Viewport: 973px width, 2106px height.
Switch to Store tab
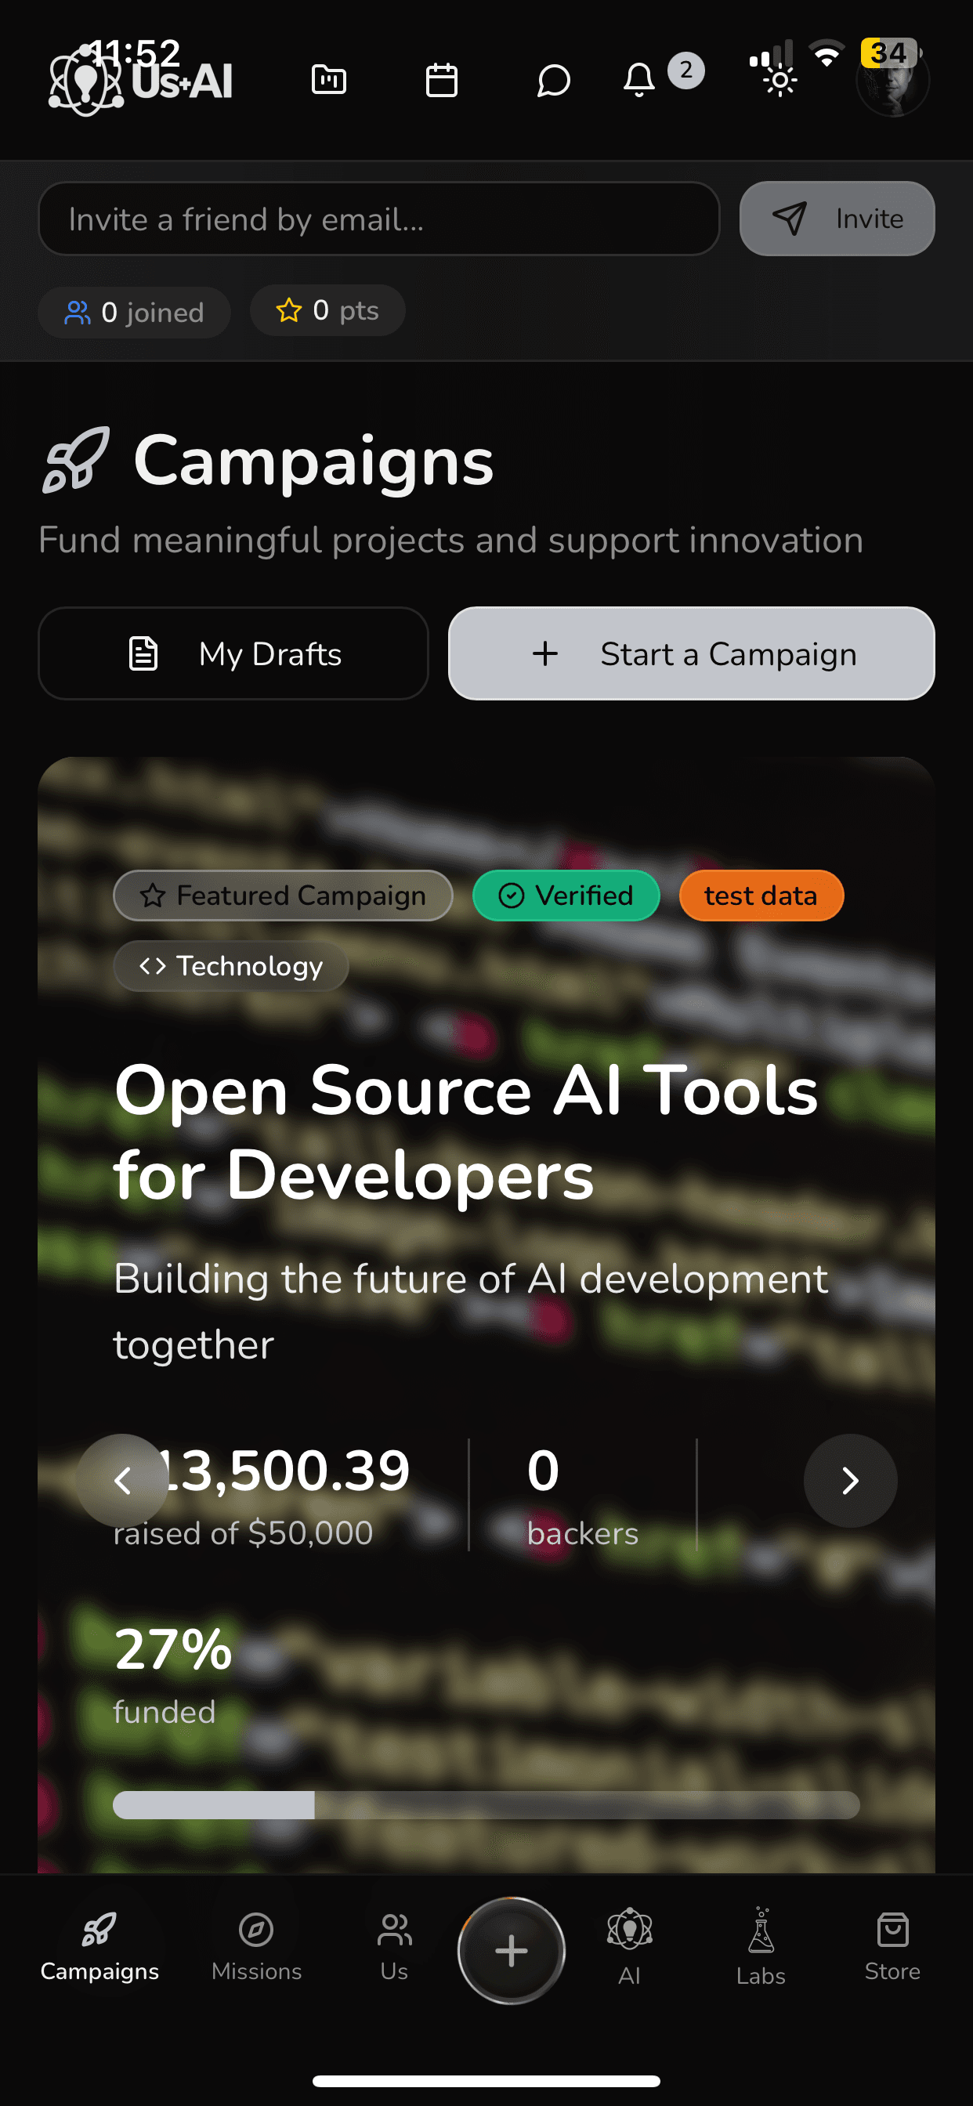click(892, 1948)
